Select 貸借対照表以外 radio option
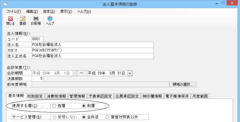This screenshot has width=240, height=122. click(x=108, y=117)
